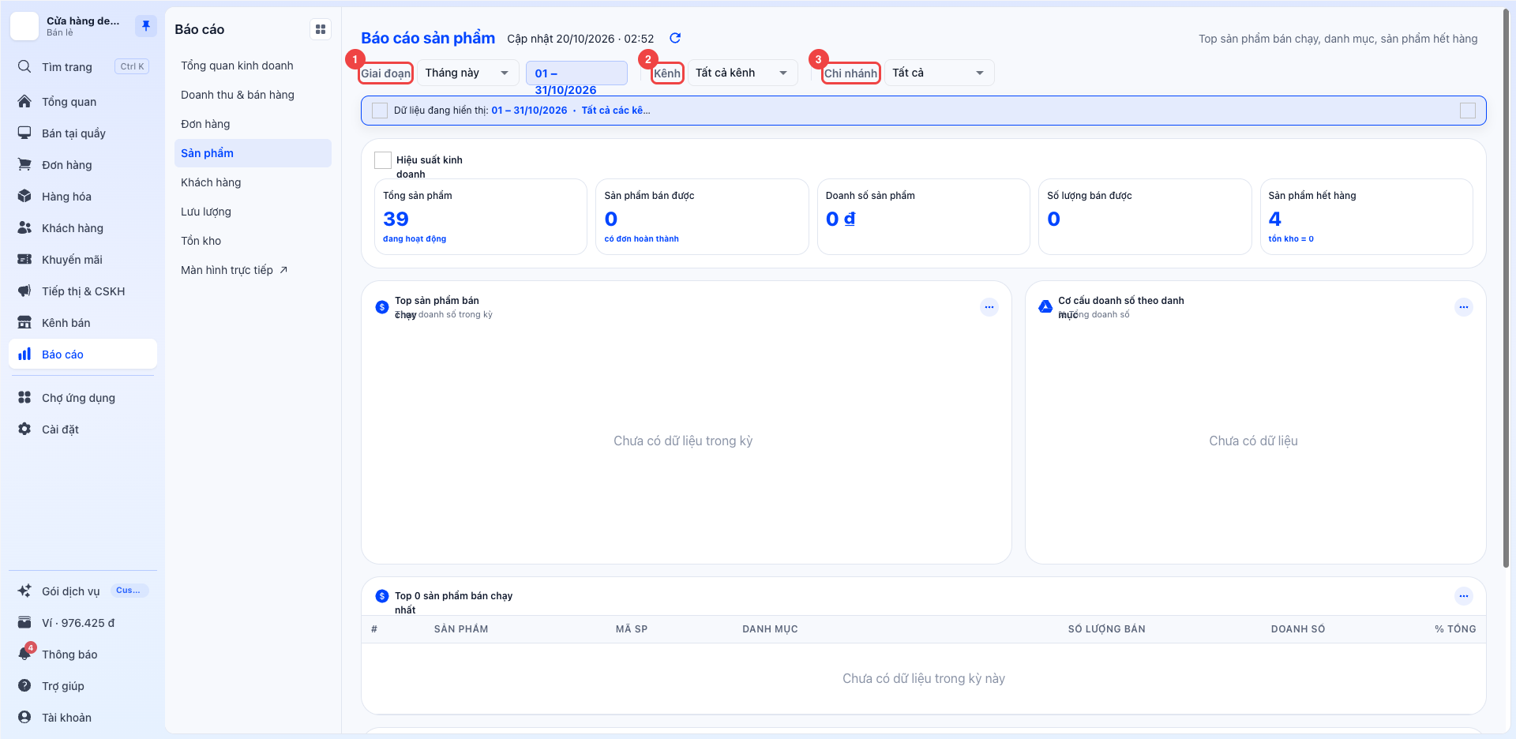Toggle checkbox before Dữ liệu đang hiển thị
Screen dimensions: 1516x739
click(380, 111)
